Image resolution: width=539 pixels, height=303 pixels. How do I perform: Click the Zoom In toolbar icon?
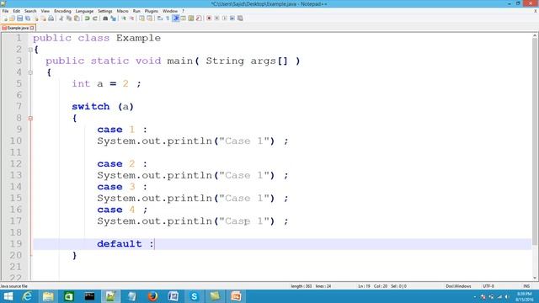[124, 19]
